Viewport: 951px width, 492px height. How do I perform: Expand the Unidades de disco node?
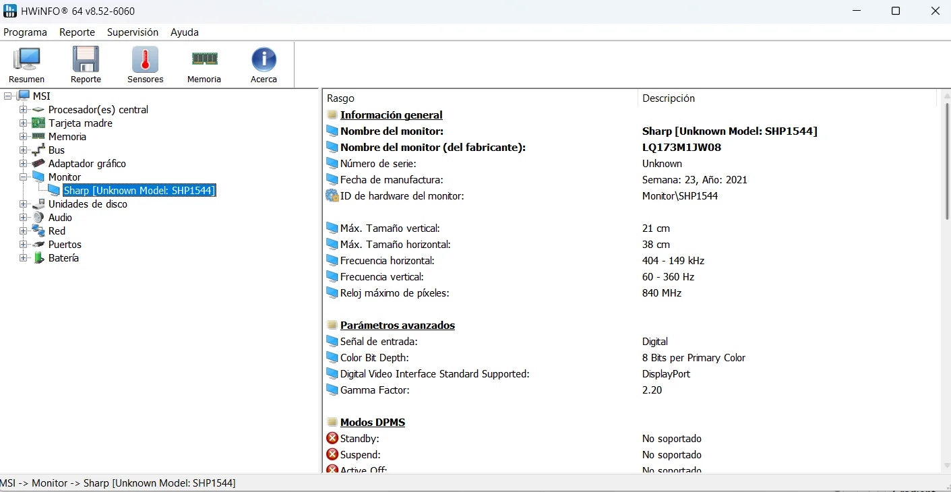click(x=24, y=204)
